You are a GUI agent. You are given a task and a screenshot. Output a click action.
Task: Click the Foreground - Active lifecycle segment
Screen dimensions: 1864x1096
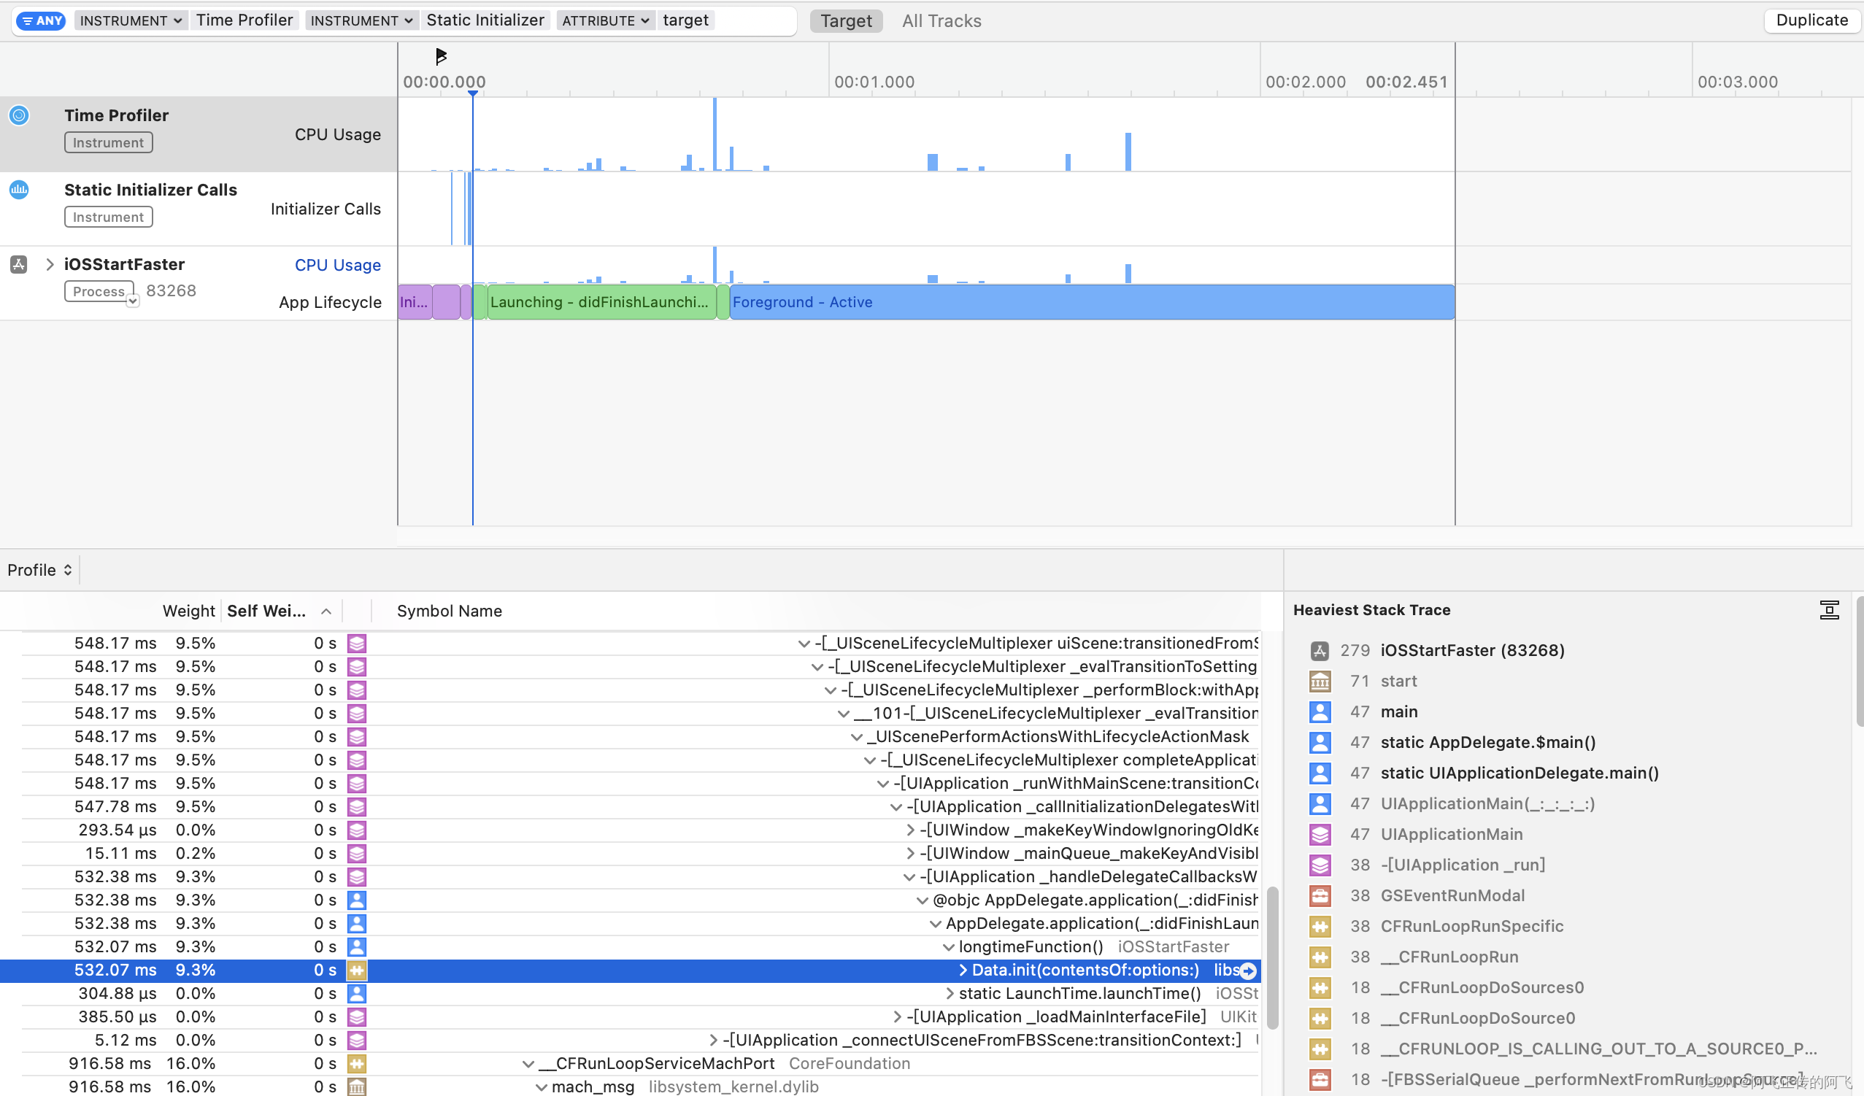point(1092,302)
